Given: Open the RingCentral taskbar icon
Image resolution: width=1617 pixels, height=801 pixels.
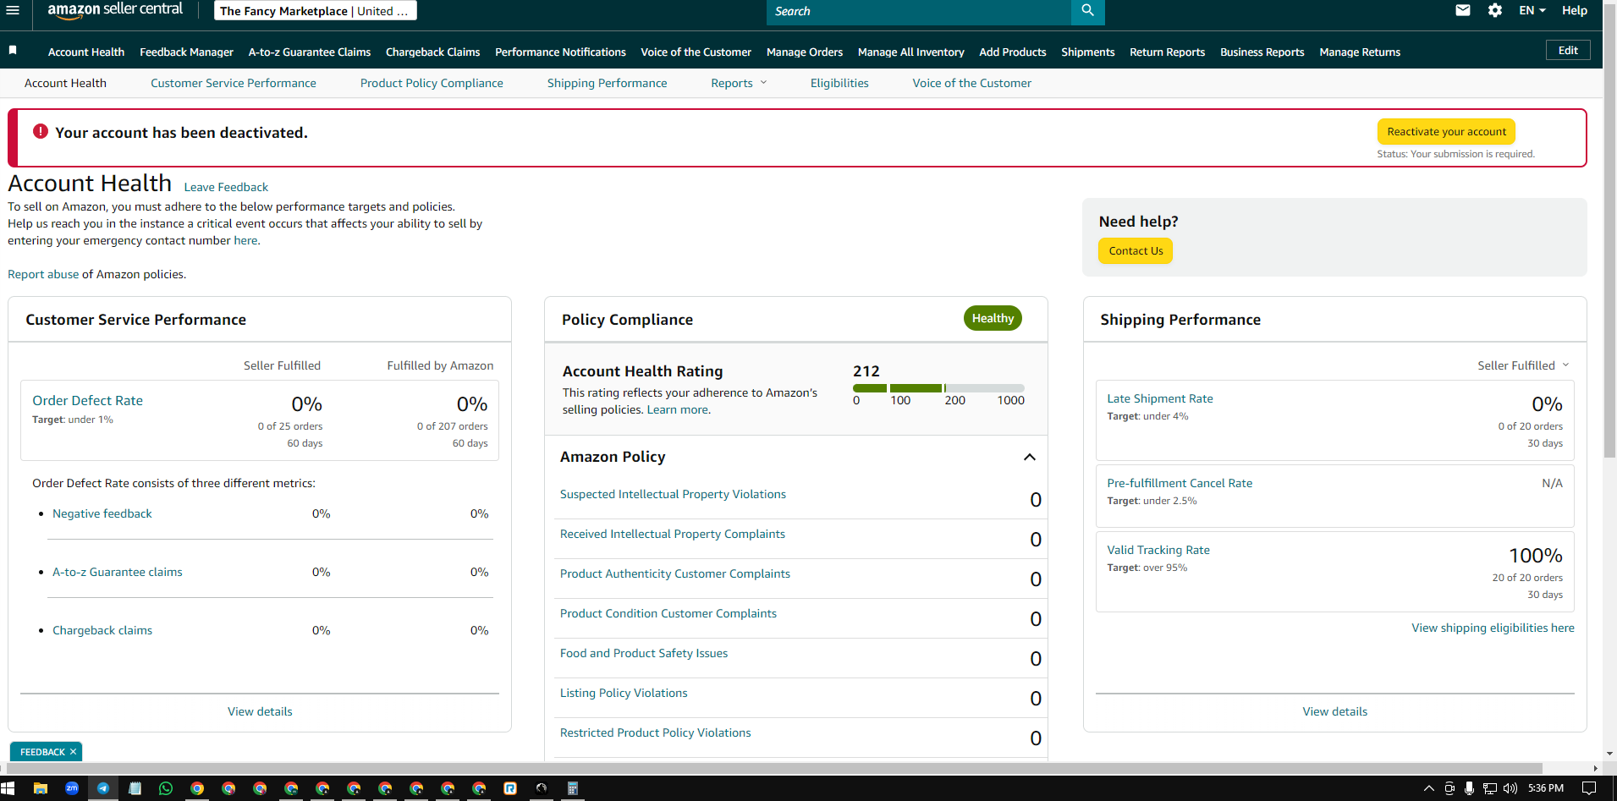Looking at the screenshot, I should click(510, 788).
